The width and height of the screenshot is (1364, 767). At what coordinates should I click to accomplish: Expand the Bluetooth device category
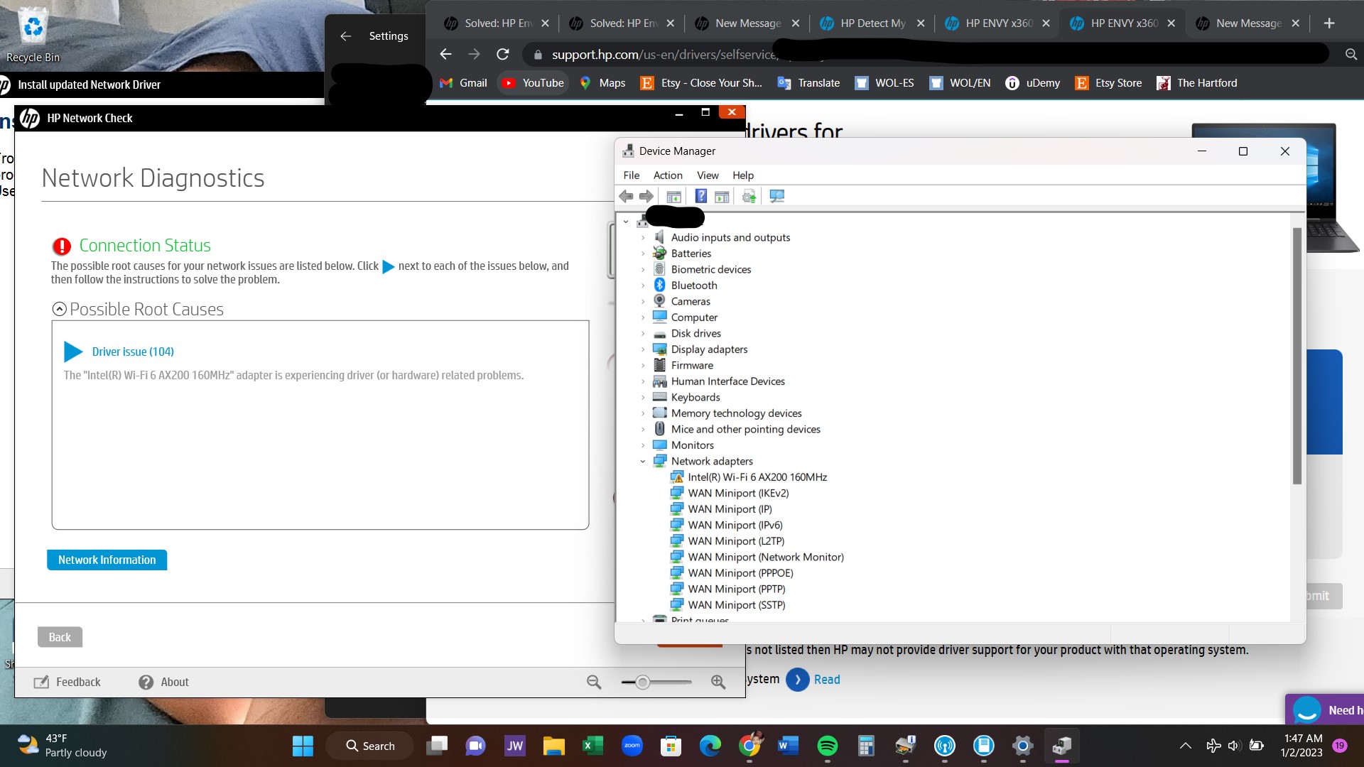point(643,285)
